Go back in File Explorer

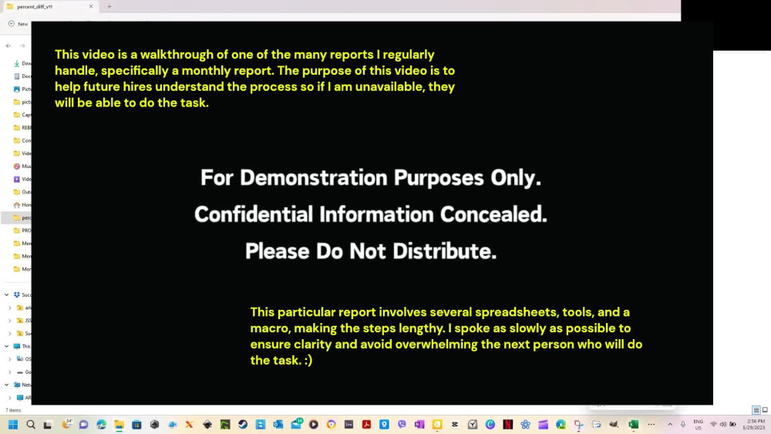pos(8,45)
